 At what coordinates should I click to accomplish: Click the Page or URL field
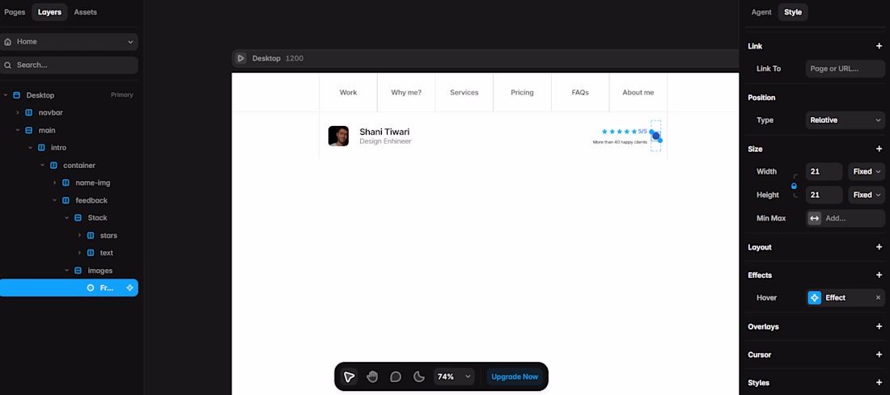pos(845,69)
